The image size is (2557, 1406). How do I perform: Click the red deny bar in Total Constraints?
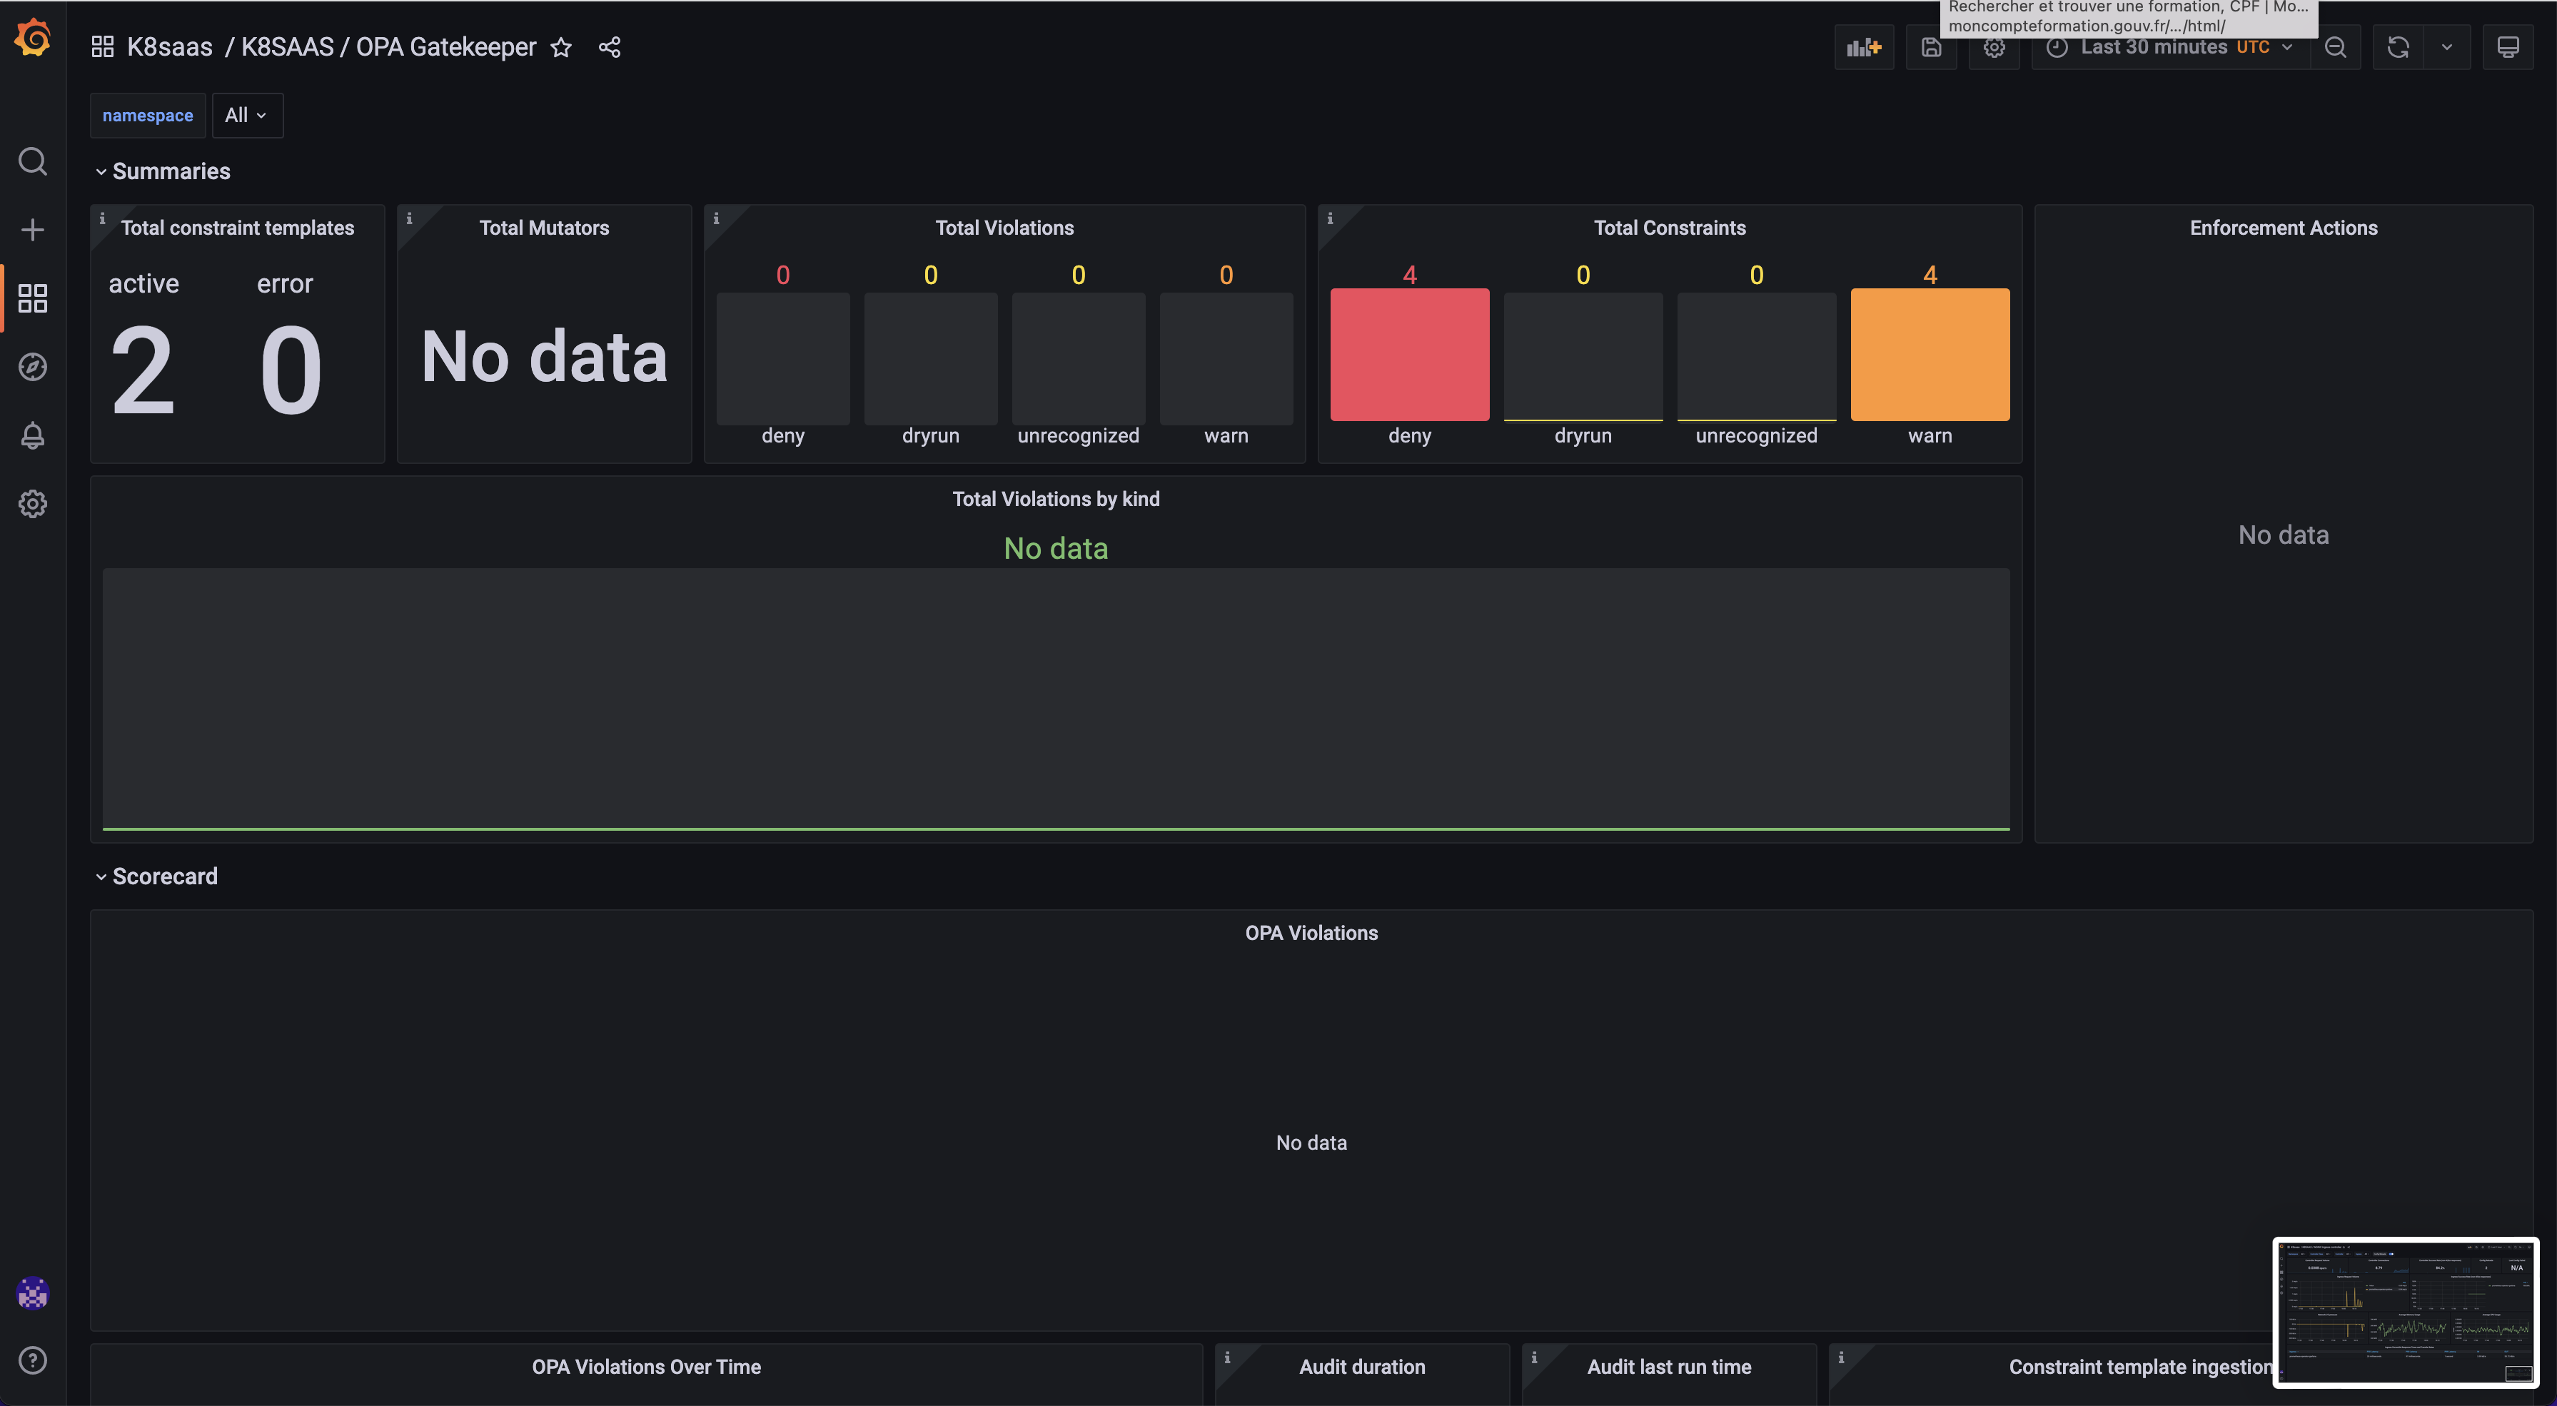point(1410,354)
